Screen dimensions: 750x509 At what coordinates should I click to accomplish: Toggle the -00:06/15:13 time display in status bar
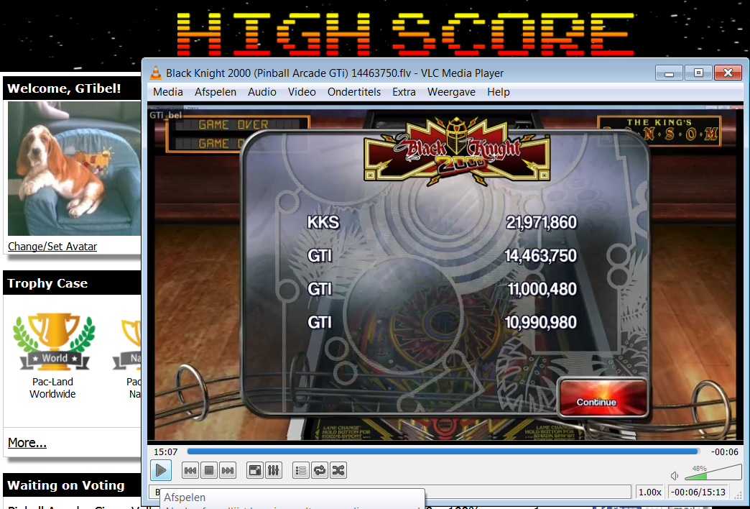pyautogui.click(x=698, y=492)
